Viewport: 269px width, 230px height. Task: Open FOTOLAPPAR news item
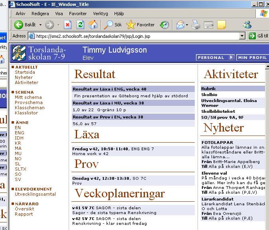[x=218, y=142]
